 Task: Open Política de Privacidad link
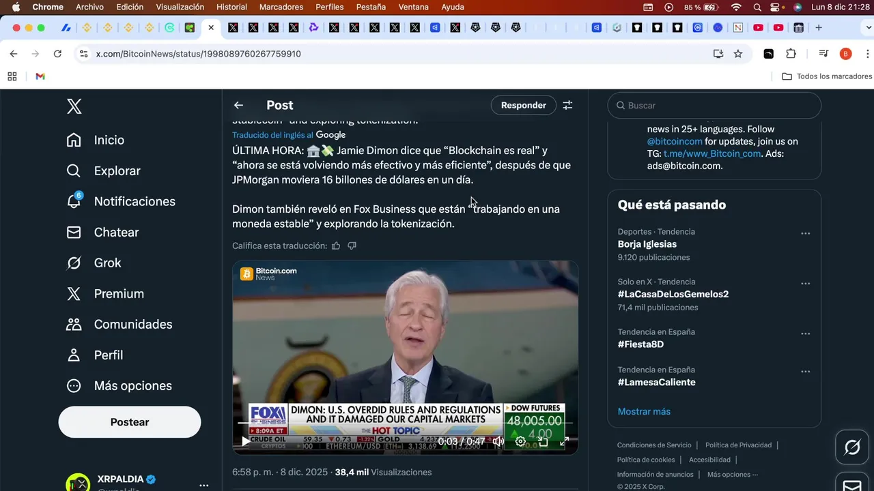click(x=738, y=445)
